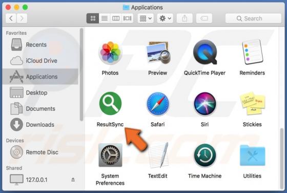Click the Photos label text
Screen dimensions: 287x193
coord(110,73)
